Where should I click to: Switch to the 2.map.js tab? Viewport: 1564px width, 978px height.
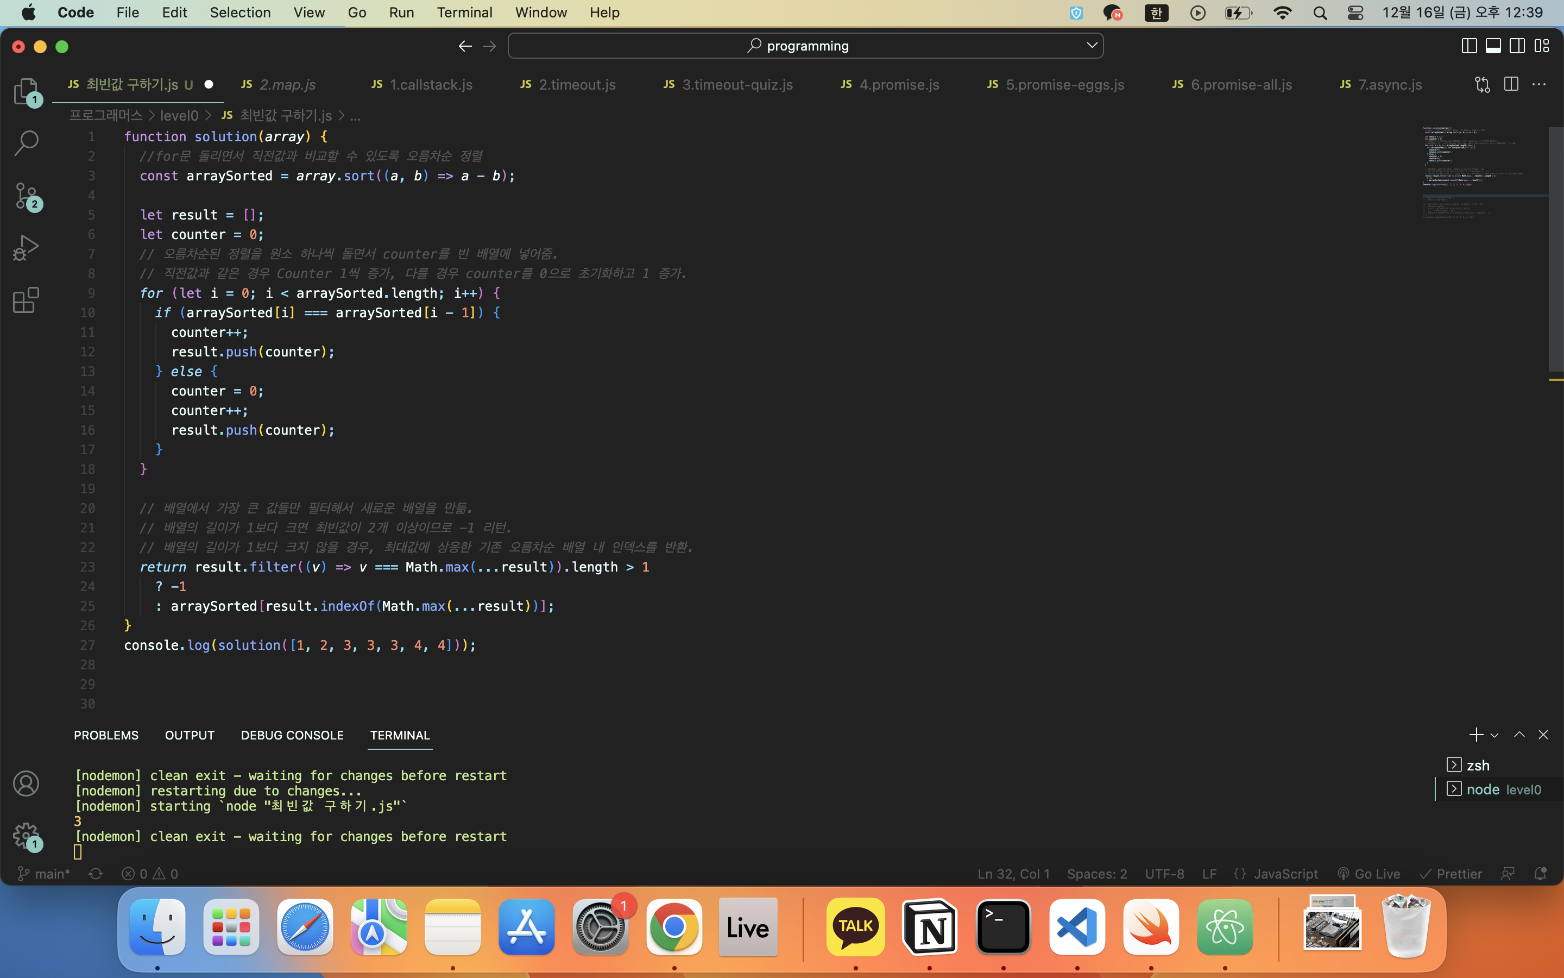288,85
